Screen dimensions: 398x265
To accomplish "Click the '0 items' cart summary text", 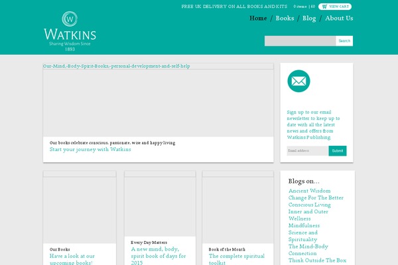I will tap(304, 7).
